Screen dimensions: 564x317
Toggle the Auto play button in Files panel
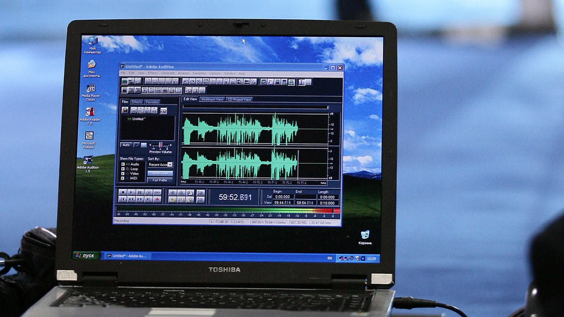126,145
